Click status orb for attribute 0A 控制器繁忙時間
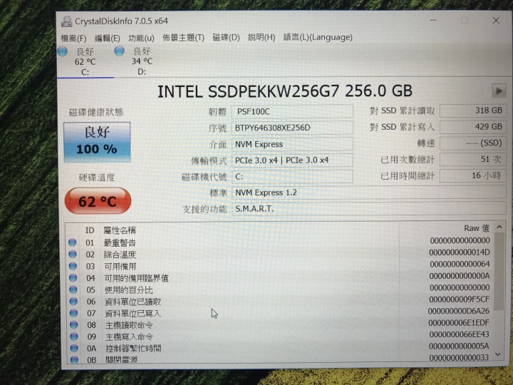 [x=74, y=348]
